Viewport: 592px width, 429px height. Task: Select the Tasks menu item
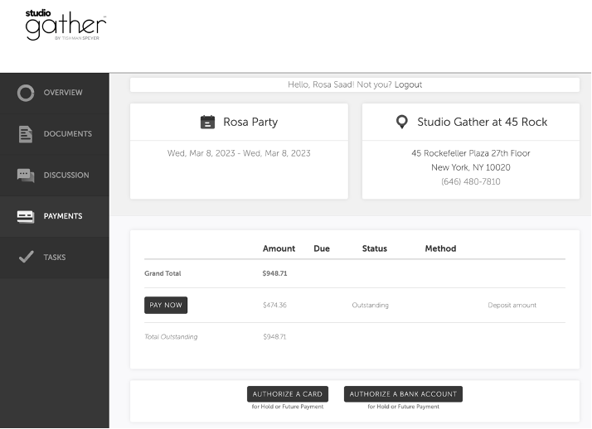coord(55,258)
